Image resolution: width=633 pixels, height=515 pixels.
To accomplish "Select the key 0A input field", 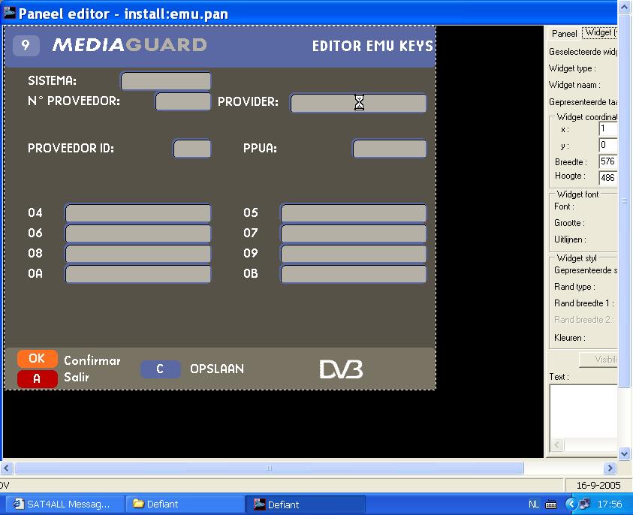I will (138, 274).
